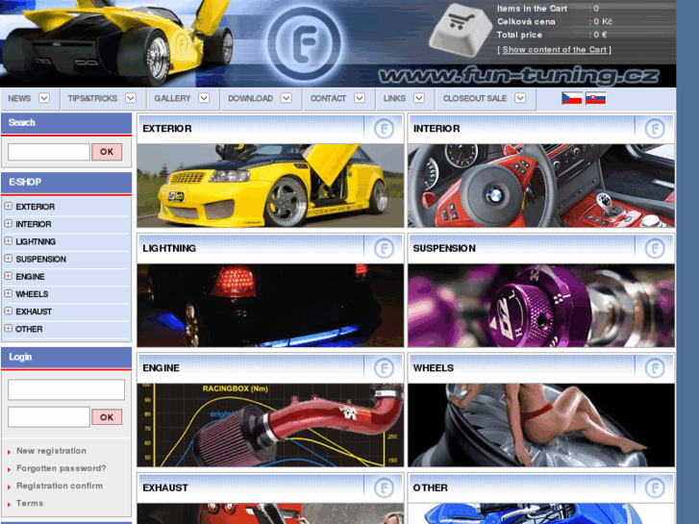Click the F icon on WHEELS card
This screenshot has width=699, height=524.
655,368
